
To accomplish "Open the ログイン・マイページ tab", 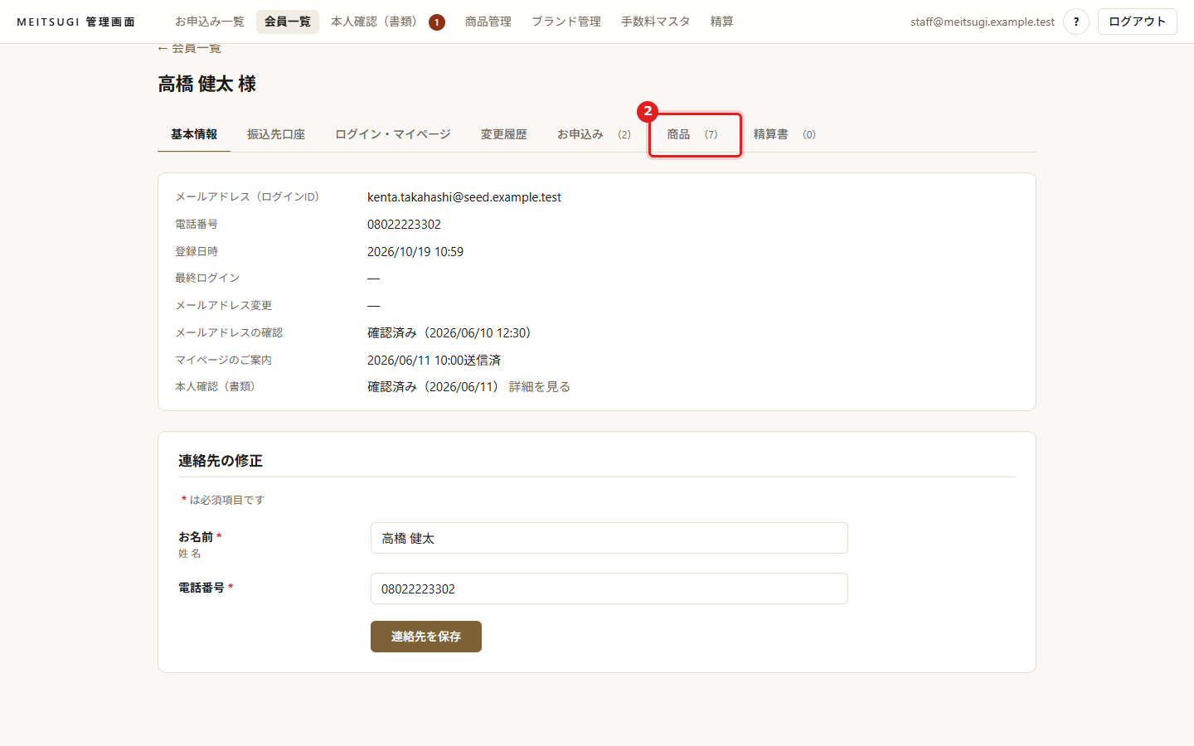I will point(393,134).
